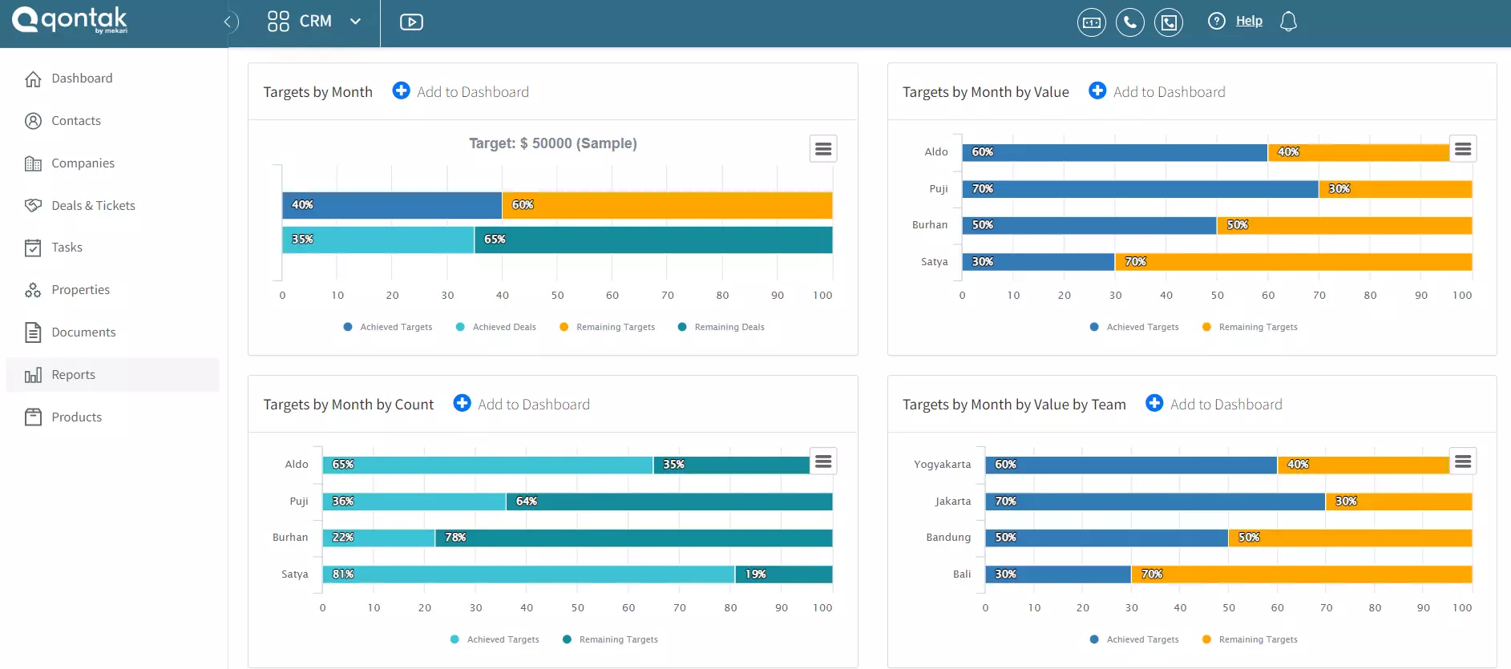Click Burhan's 78% bar in Targets by Month by Count
The width and height of the screenshot is (1511, 669).
[x=634, y=538]
